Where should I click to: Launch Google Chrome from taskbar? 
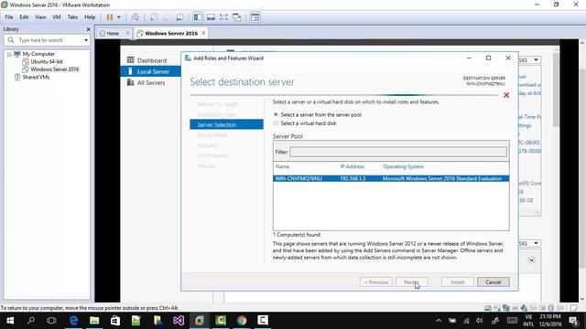coord(242,321)
